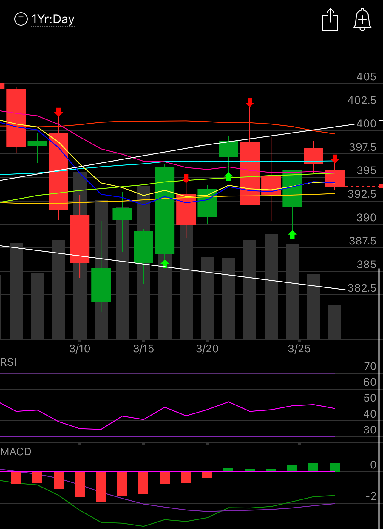Tap the 405 price axis label
This screenshot has height=529, width=383.
[x=366, y=77]
